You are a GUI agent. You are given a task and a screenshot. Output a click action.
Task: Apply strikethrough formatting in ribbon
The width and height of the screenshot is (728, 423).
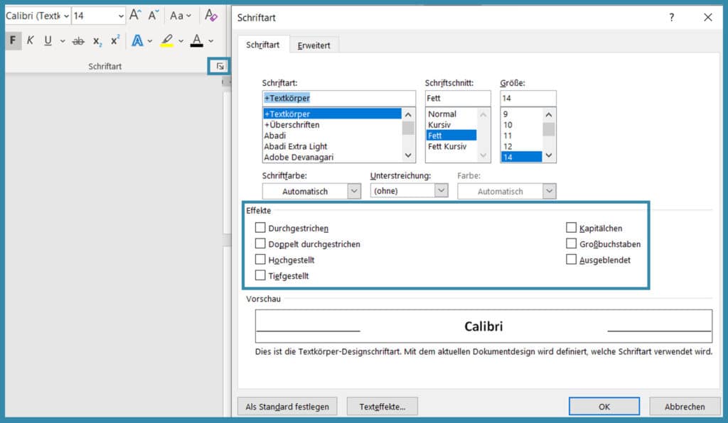78,41
